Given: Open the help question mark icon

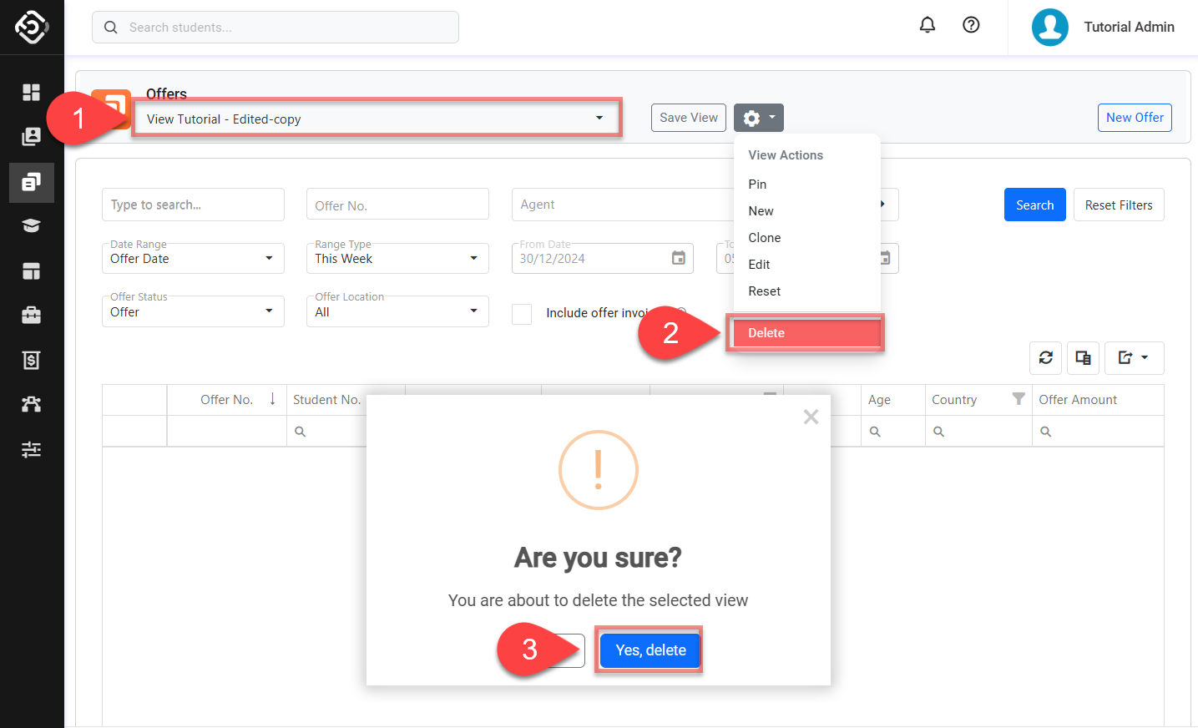Looking at the screenshot, I should coord(971,25).
